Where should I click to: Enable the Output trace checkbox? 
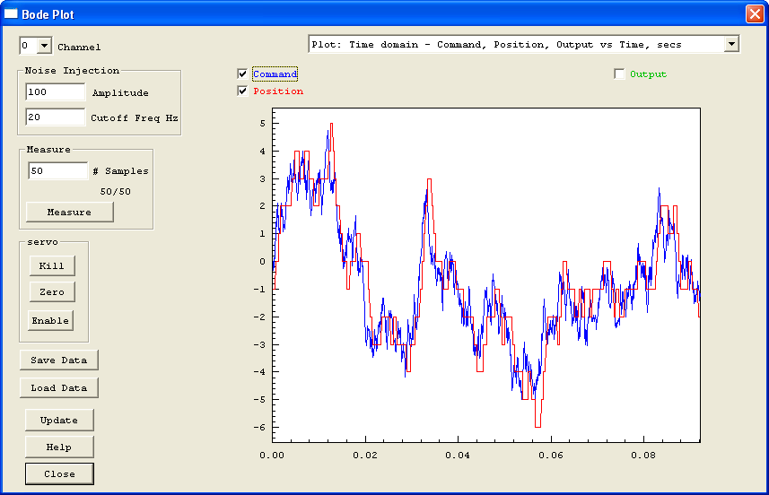coord(619,74)
